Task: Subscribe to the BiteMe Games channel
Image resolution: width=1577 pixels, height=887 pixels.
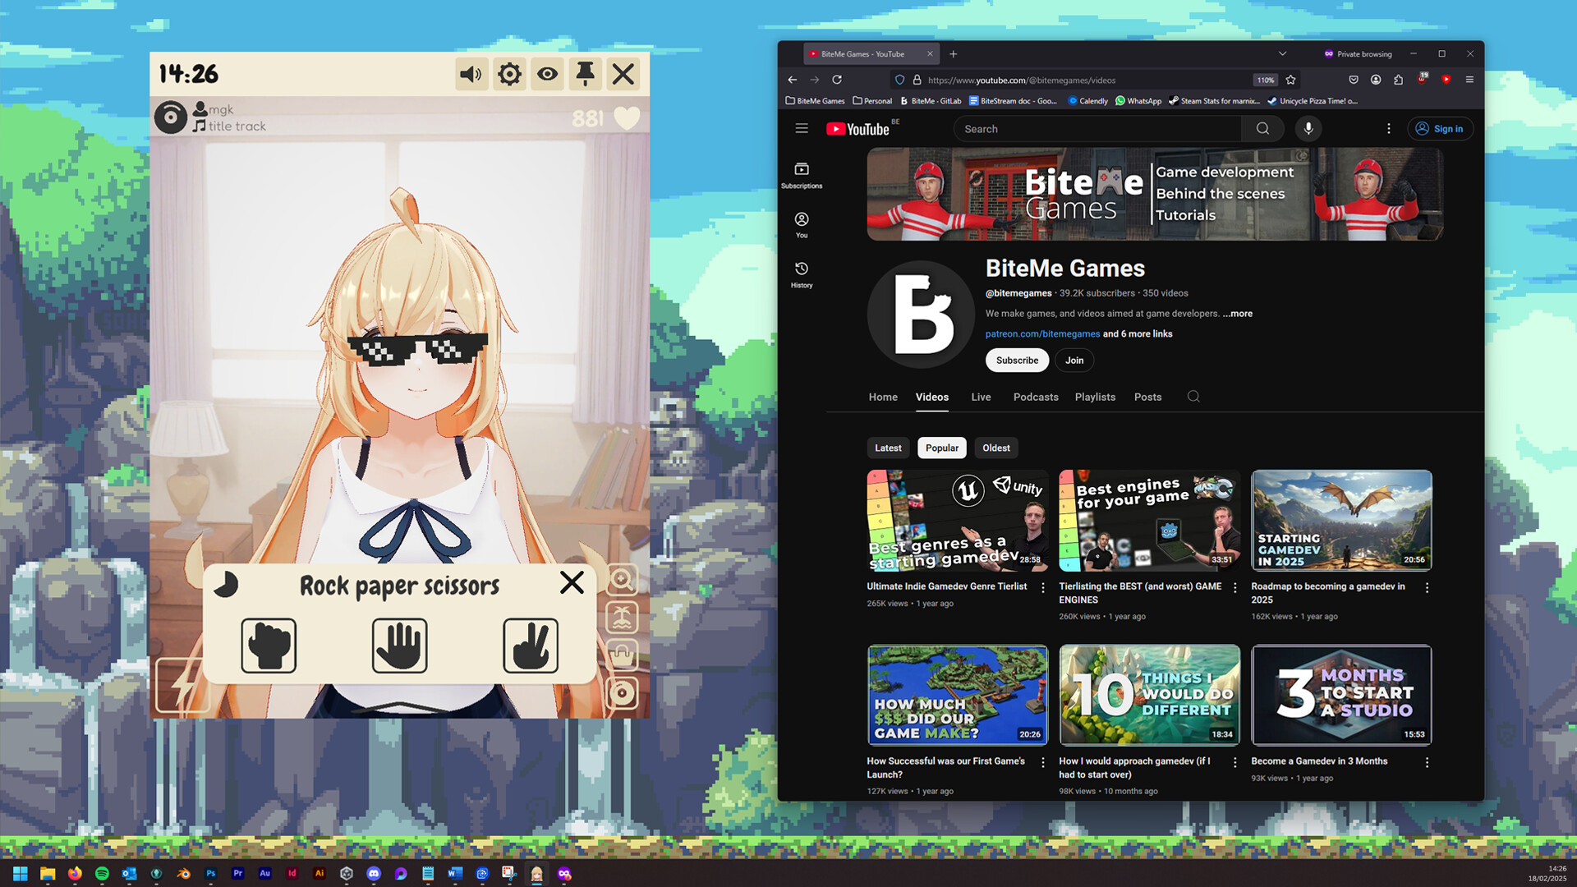Action: pos(1017,360)
